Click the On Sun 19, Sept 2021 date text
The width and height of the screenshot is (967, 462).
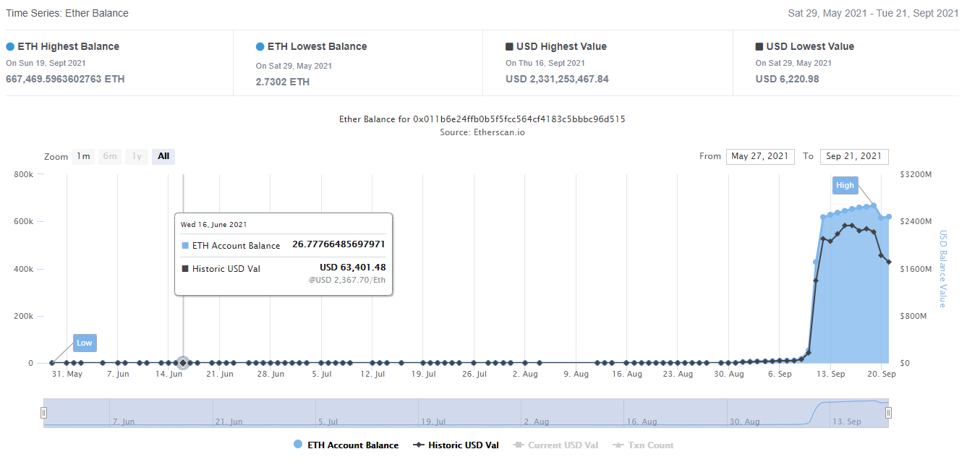point(46,63)
